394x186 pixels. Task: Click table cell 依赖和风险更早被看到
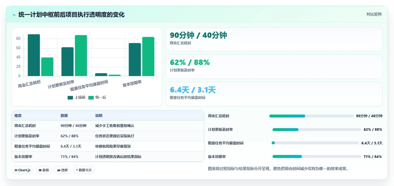[113, 146]
